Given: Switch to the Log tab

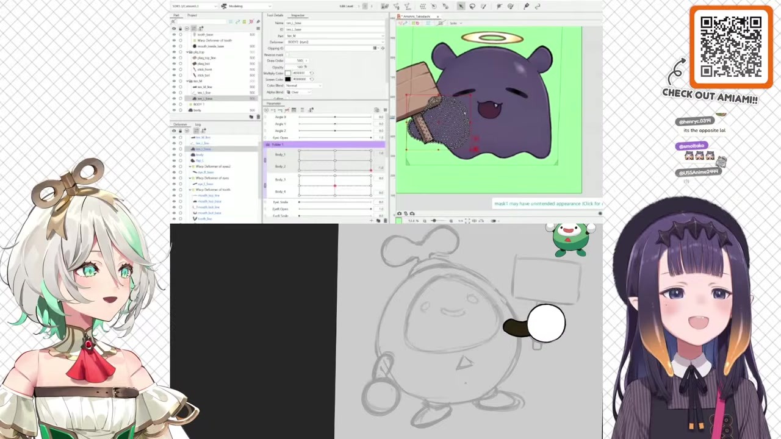Looking at the screenshot, I should 198,124.
